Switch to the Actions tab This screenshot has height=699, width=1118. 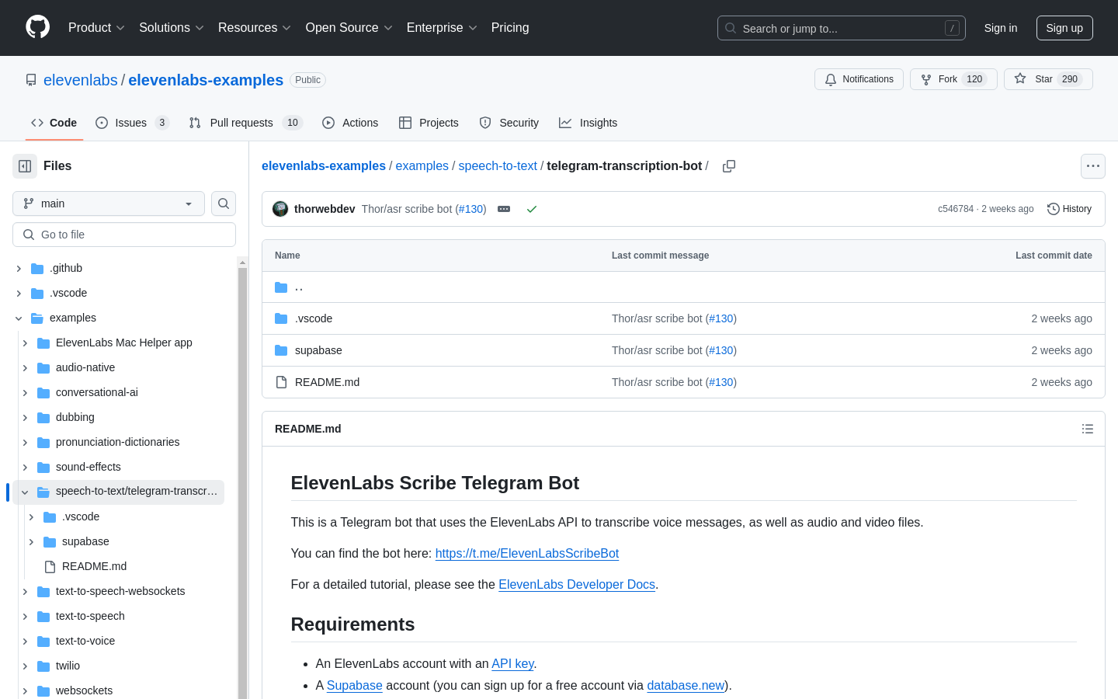pyautogui.click(x=350, y=123)
